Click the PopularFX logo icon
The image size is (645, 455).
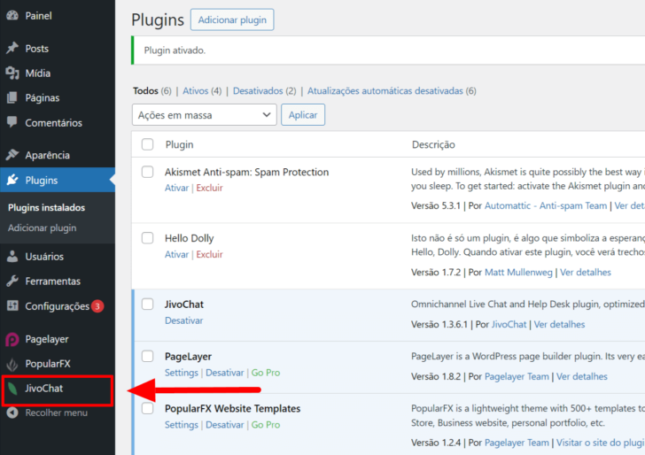coord(12,364)
